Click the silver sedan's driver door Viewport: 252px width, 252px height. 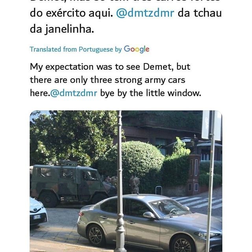point(142,224)
